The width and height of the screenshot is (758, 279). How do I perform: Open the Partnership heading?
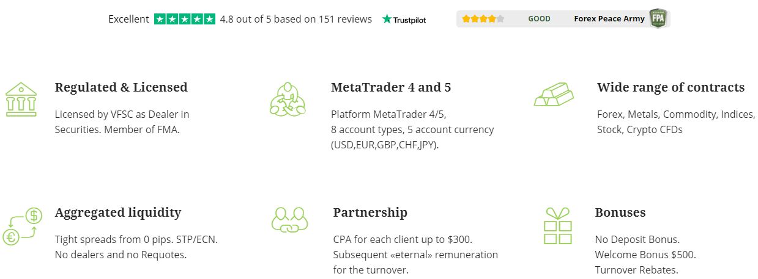coord(370,212)
